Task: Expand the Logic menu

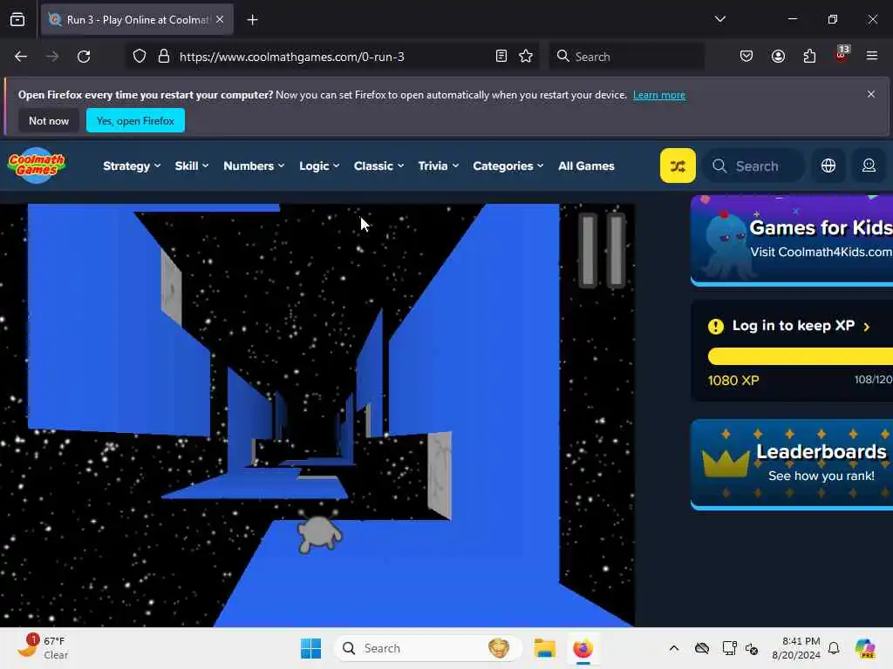Action: tap(319, 166)
